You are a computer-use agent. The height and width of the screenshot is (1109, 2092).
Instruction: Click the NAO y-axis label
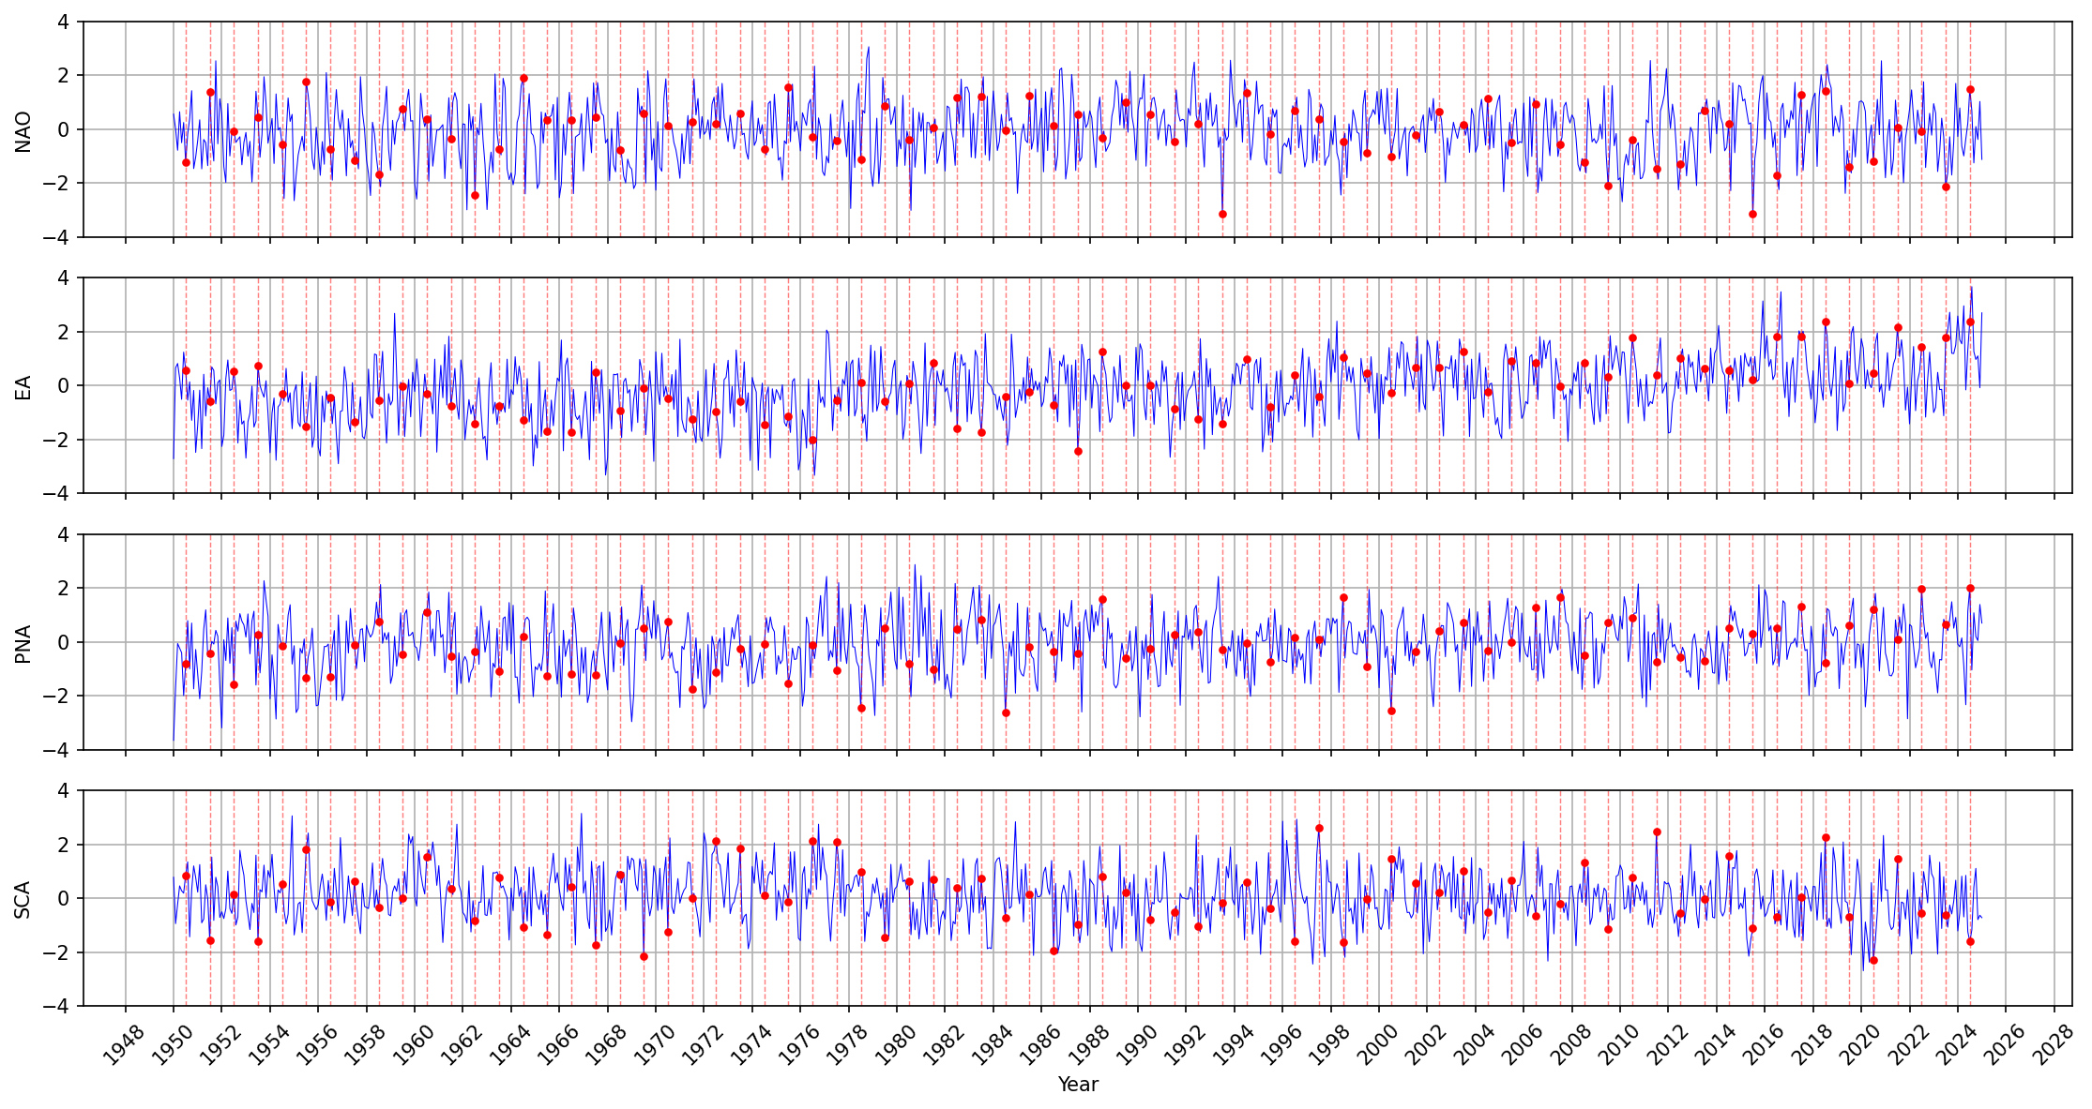tap(23, 130)
